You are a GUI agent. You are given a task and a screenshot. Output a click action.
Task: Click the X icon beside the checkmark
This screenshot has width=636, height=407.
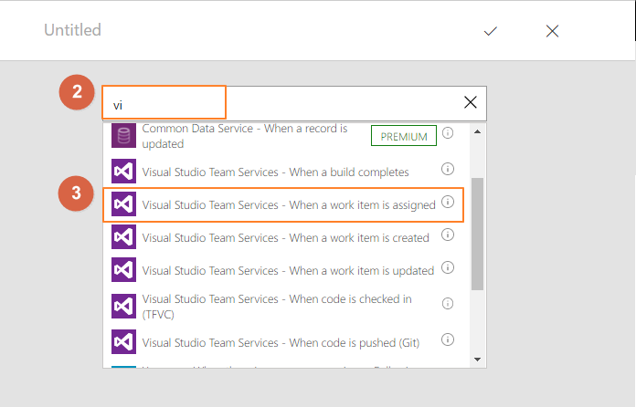pos(552,31)
